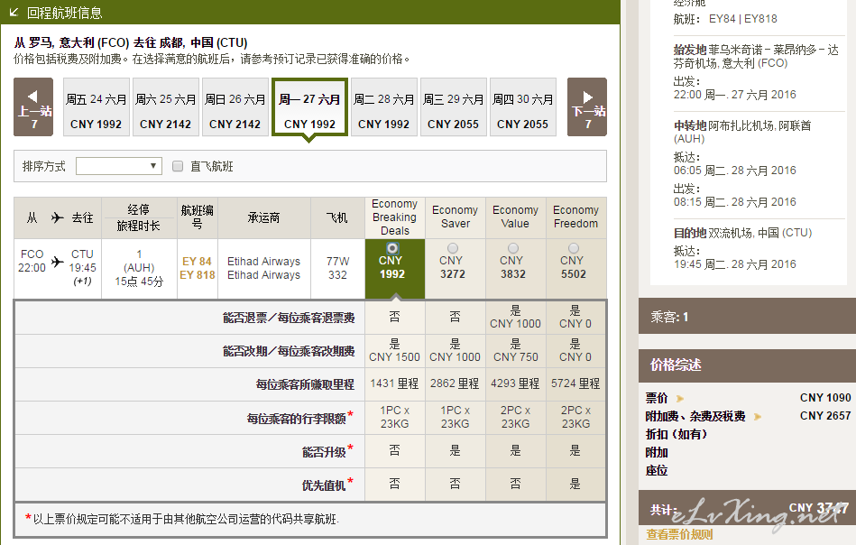This screenshot has height=545, width=856.
Task: Click the arrow icon next to 附加费、杂费及税费
Action: tap(757, 417)
